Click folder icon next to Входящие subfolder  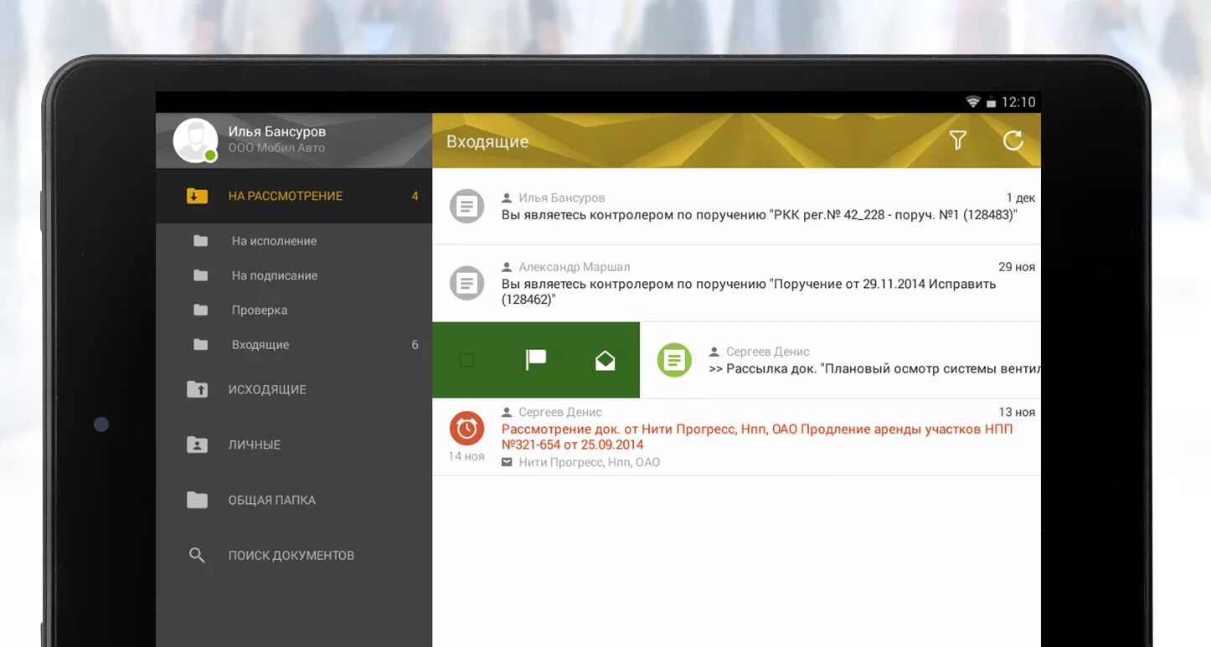[201, 345]
